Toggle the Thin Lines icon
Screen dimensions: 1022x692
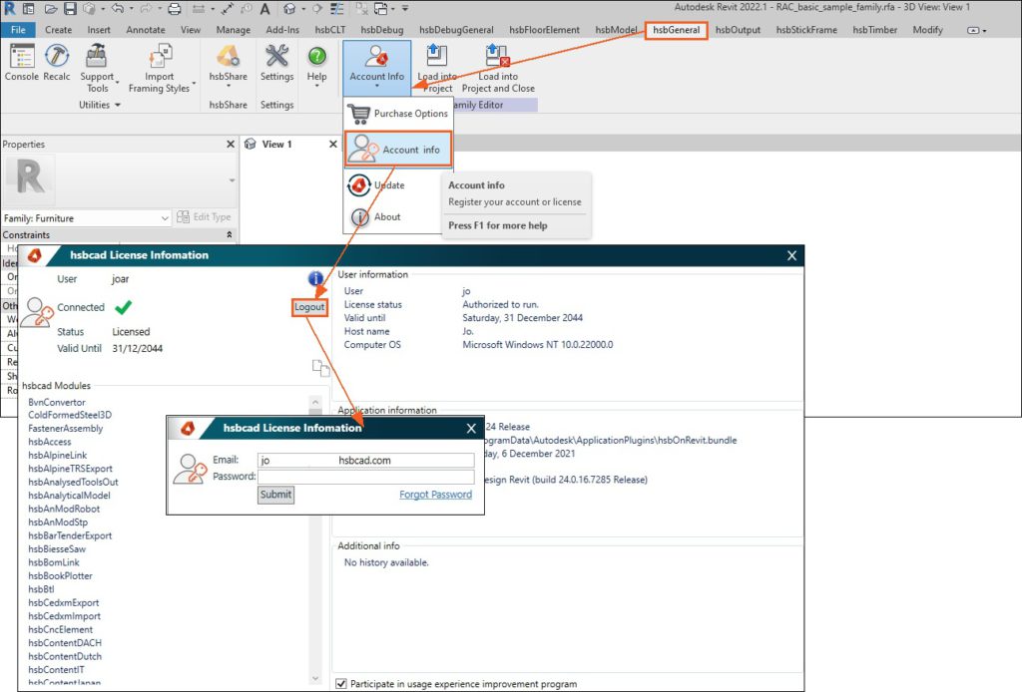[x=336, y=9]
